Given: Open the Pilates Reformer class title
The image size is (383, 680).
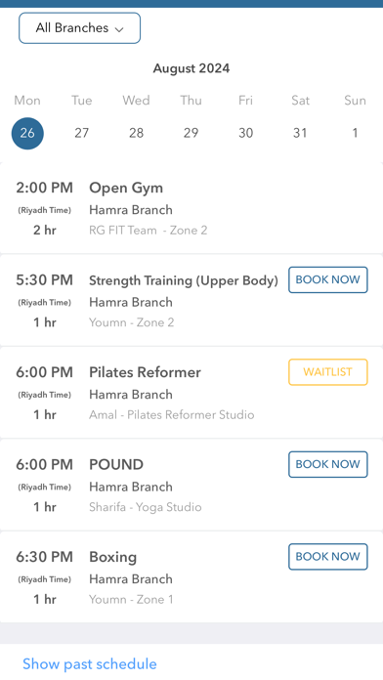Looking at the screenshot, I should (x=145, y=372).
